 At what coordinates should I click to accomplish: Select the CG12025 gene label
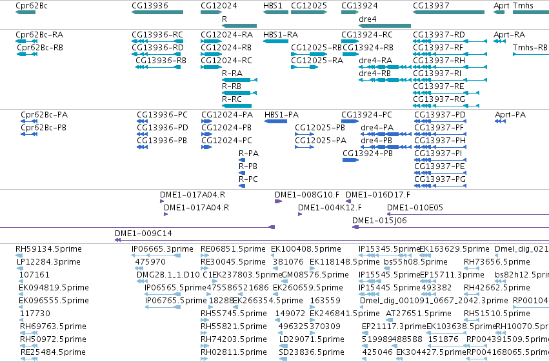309,6
